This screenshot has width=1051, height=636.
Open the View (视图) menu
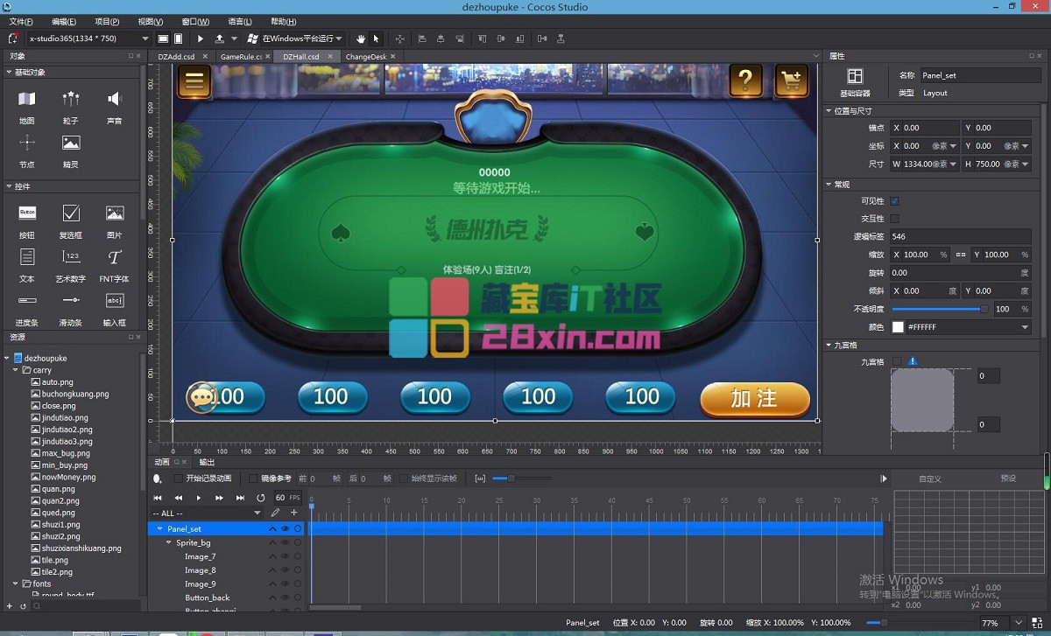(151, 21)
